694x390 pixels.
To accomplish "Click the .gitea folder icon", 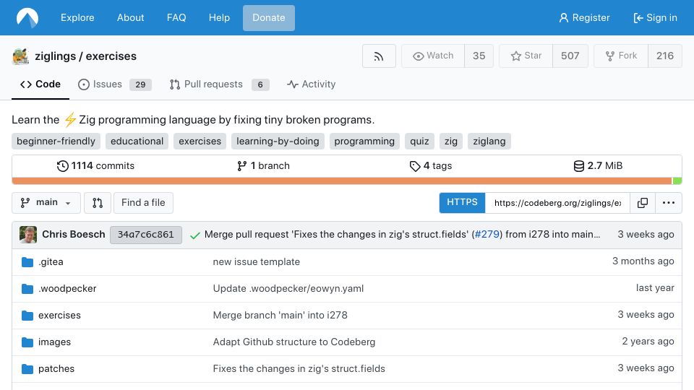I will [x=27, y=262].
